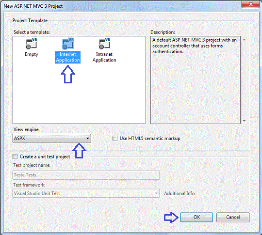Check Create a unit test project
Screen dimensions: 262x235
point(15,157)
